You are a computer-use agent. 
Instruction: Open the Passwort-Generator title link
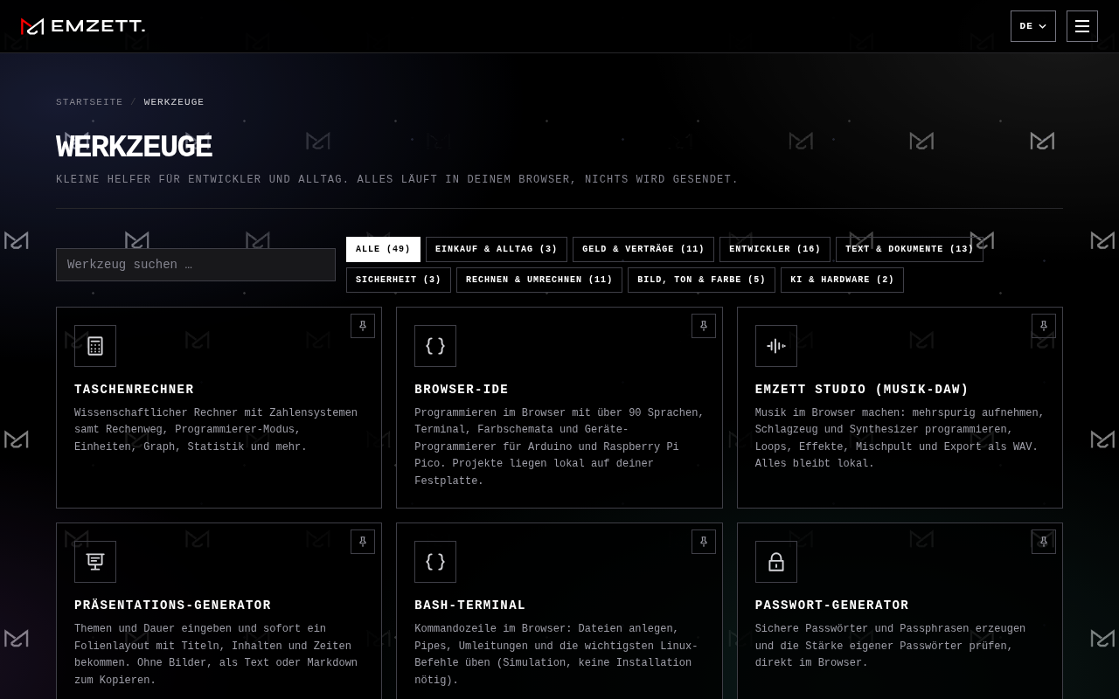pos(832,606)
